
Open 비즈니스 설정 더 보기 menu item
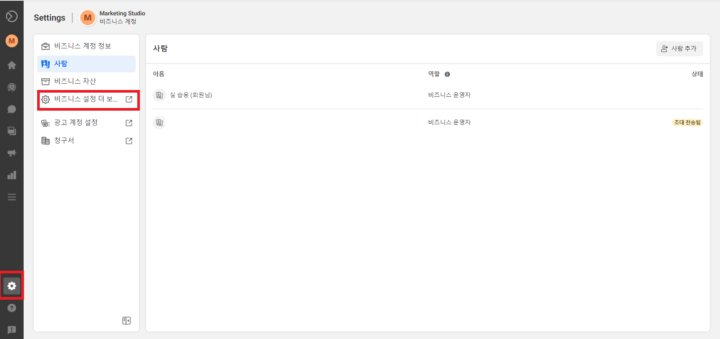click(x=86, y=99)
